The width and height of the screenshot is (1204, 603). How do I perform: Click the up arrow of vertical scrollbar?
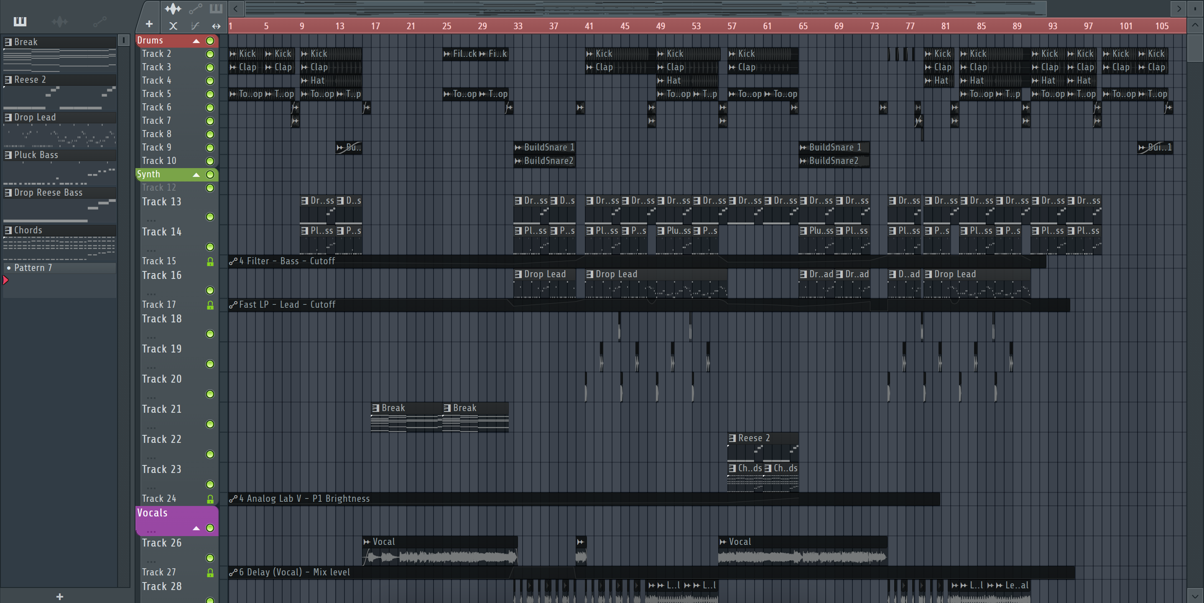[1195, 25]
